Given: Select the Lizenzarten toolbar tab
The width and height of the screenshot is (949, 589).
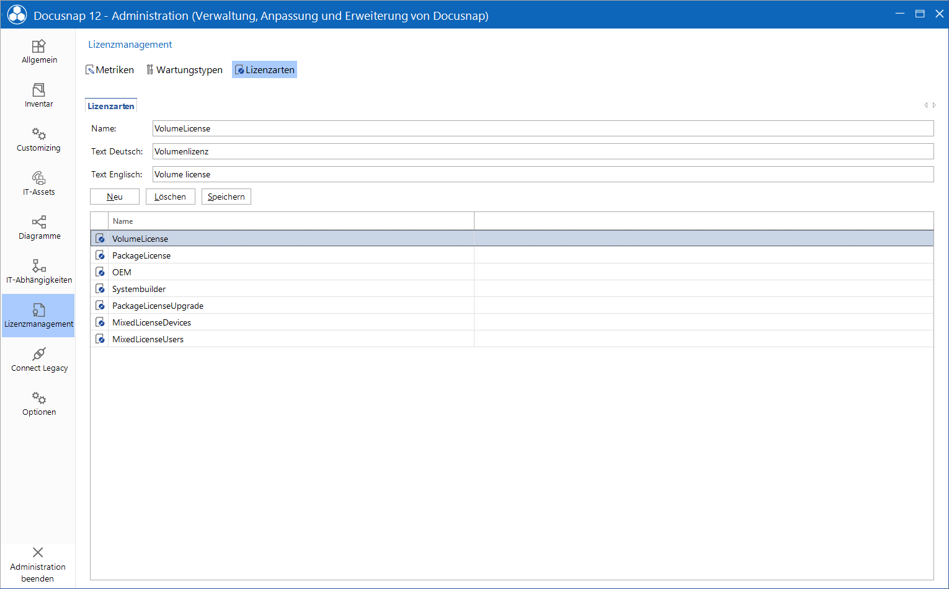Looking at the screenshot, I should point(265,69).
